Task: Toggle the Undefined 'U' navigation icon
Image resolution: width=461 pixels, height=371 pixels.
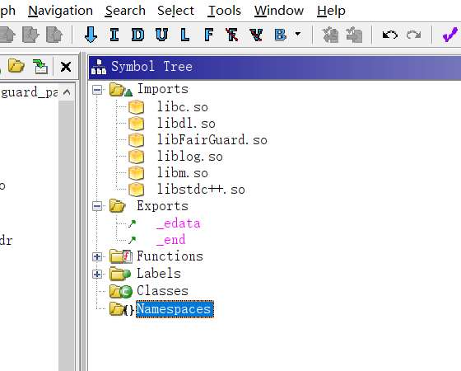Action: 161,35
